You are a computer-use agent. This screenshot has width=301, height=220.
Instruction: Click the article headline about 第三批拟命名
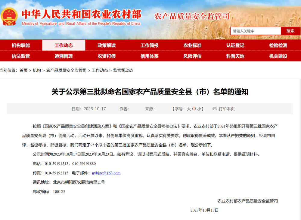coord(150,92)
